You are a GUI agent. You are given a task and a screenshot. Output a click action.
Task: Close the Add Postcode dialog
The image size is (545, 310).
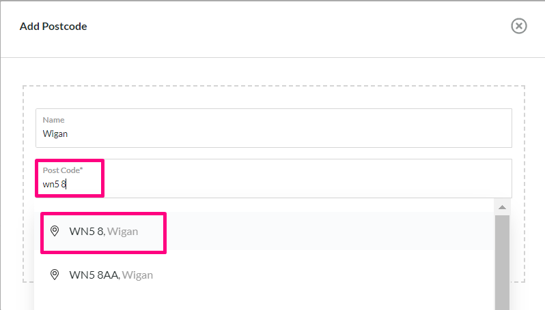pyautogui.click(x=518, y=26)
